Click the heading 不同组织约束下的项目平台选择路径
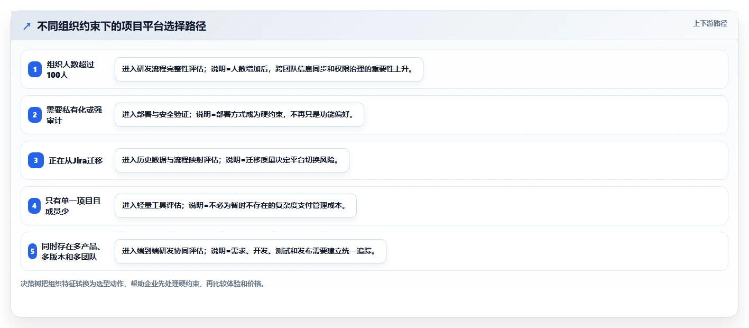The height and width of the screenshot is (328, 749). click(121, 26)
